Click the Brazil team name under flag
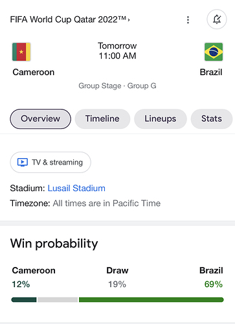 211,72
